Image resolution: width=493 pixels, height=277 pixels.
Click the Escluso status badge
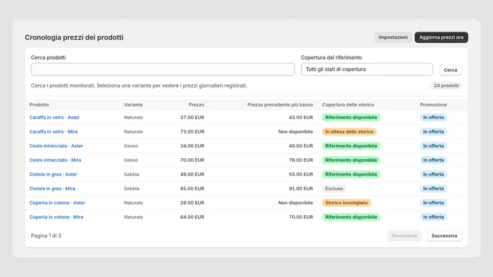click(x=334, y=188)
